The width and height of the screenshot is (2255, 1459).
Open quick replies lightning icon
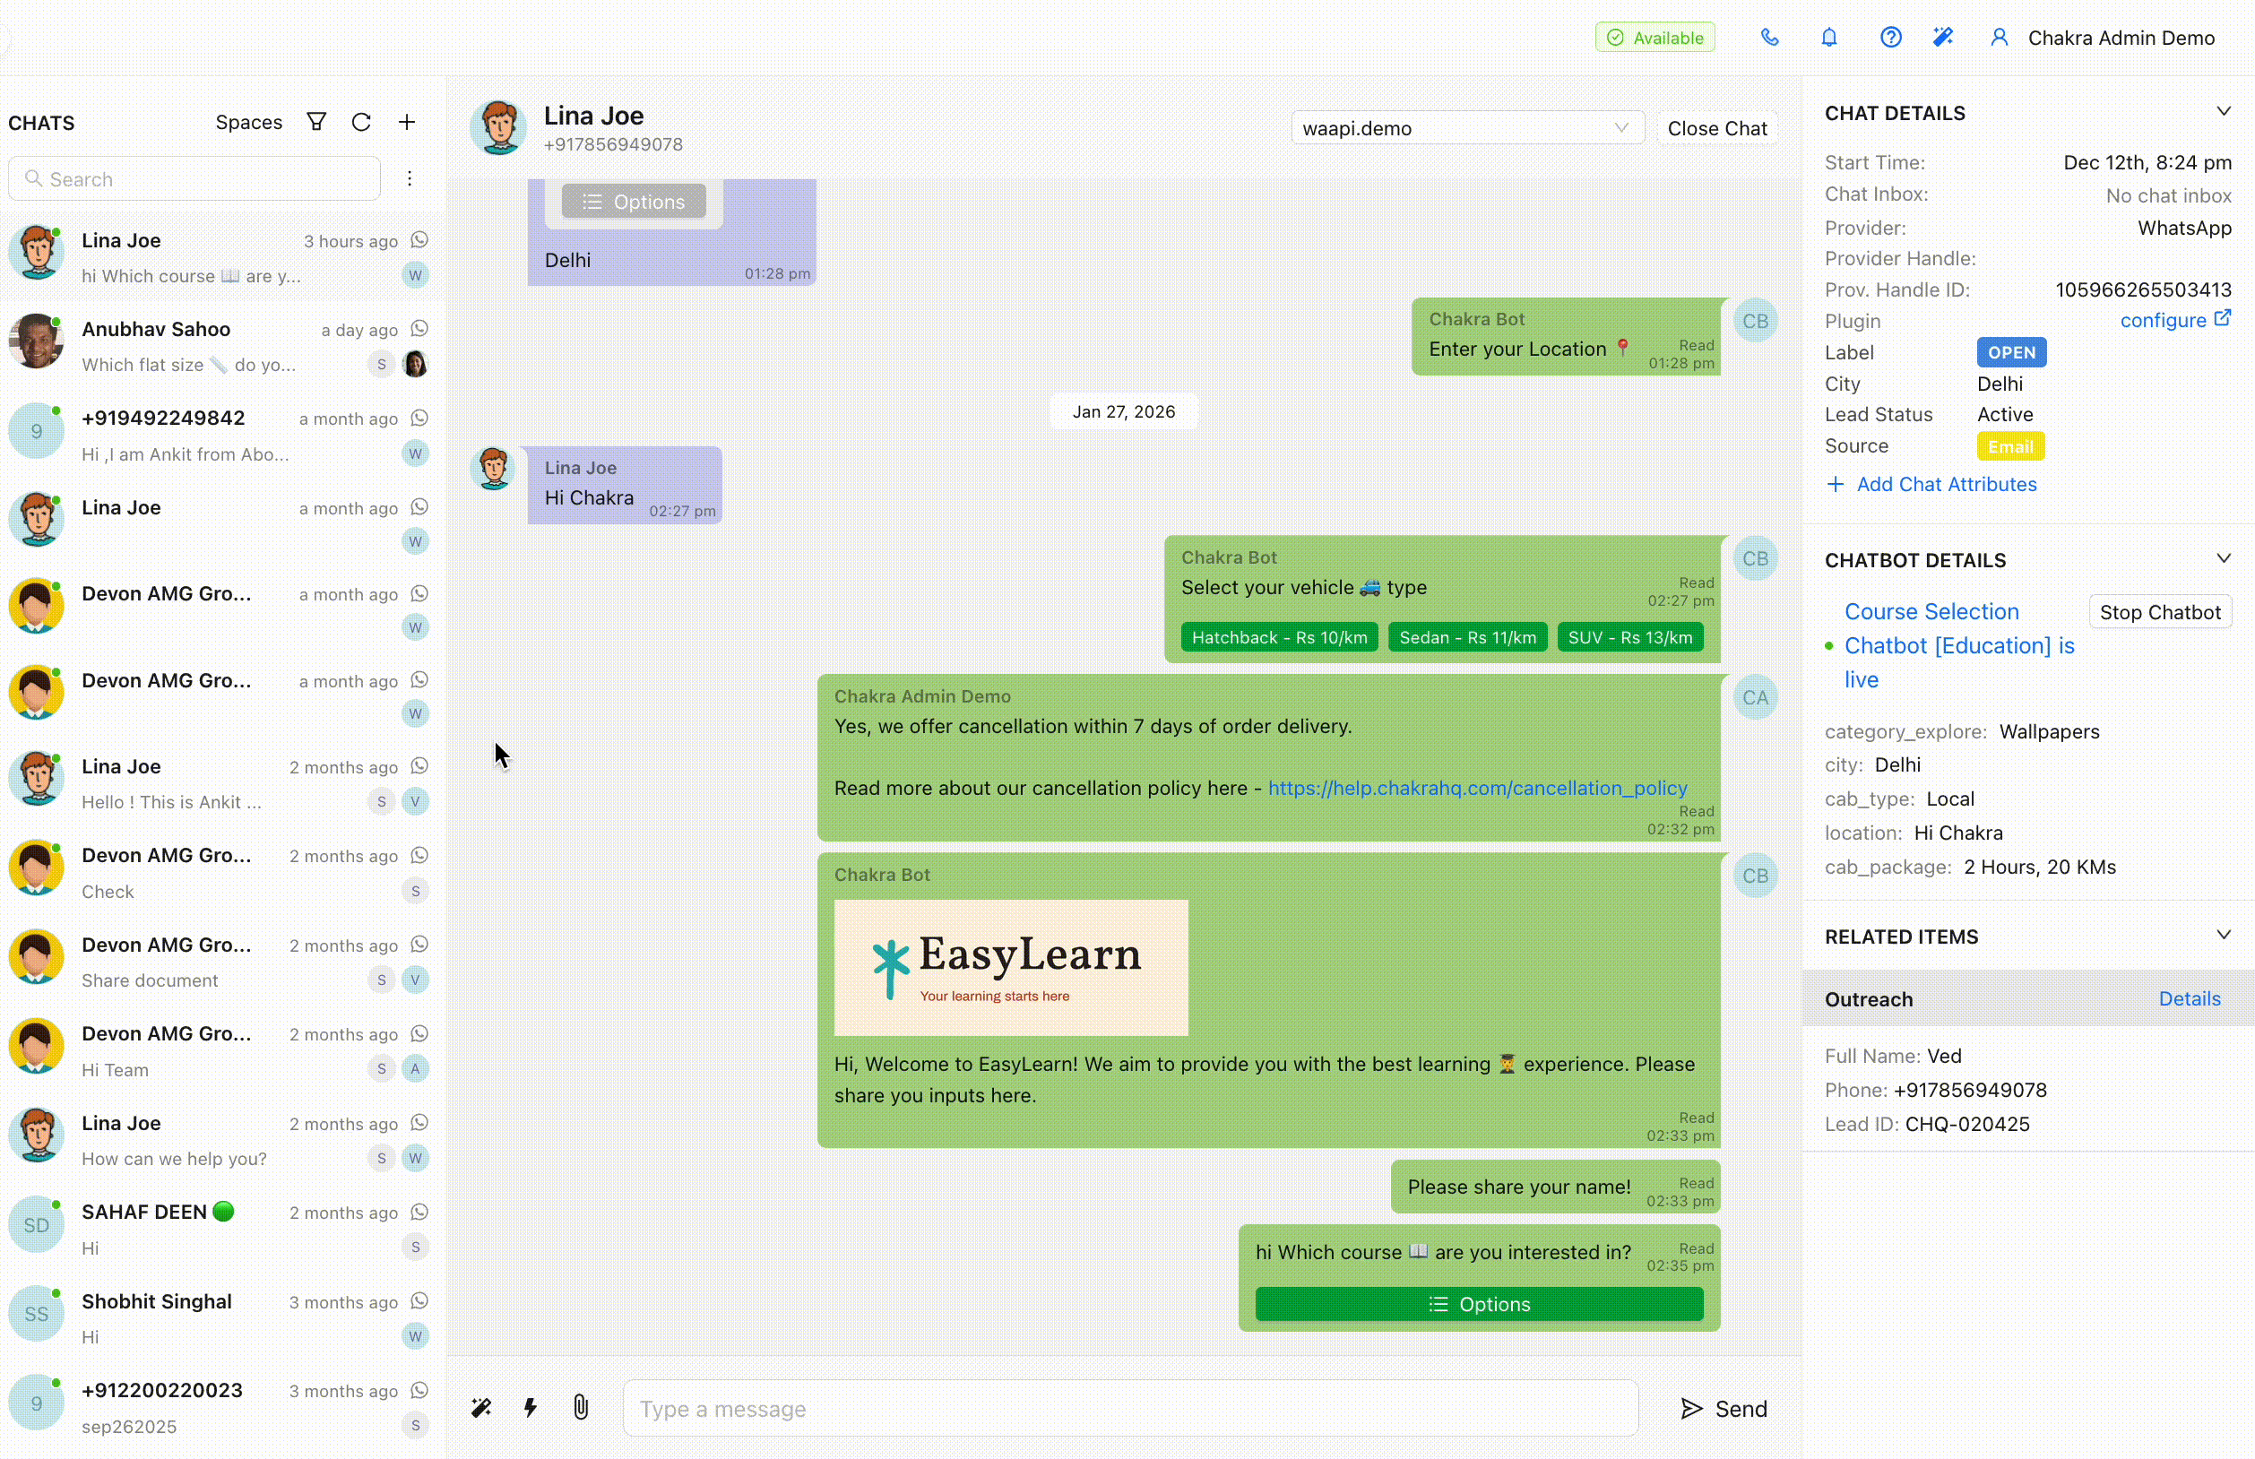coord(531,1408)
